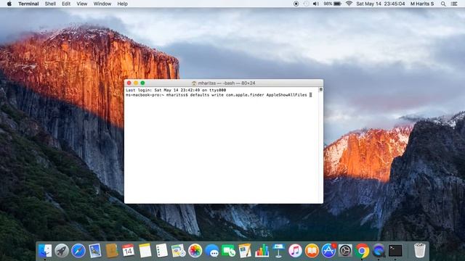Click the battery status indicator
Image resolution: width=465 pixels, height=261 pixels.
(333, 4)
